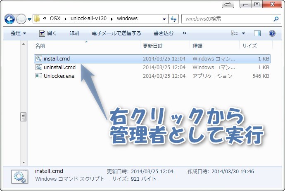Click the navigation pane scrollbar thumb

[23, 117]
